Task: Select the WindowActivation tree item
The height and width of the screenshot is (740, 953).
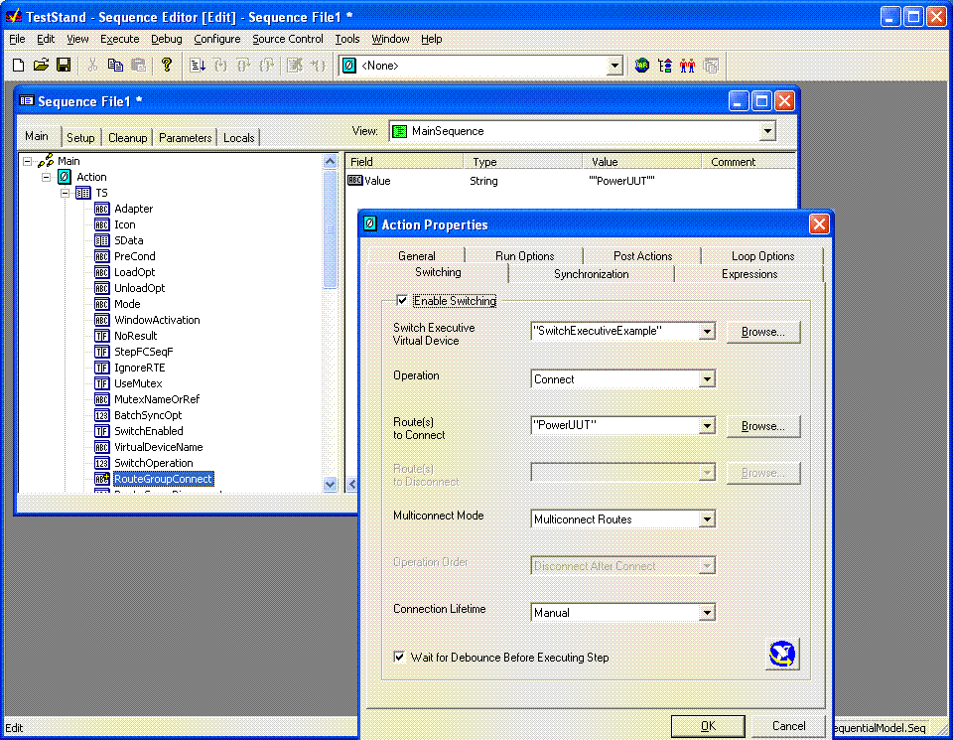Action: click(x=157, y=320)
